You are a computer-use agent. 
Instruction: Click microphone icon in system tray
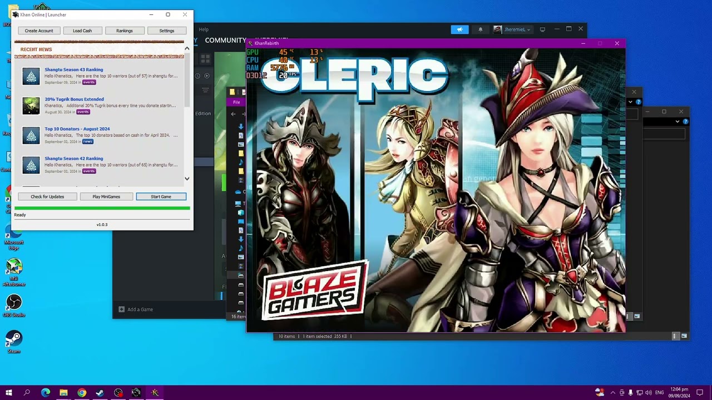click(x=631, y=393)
